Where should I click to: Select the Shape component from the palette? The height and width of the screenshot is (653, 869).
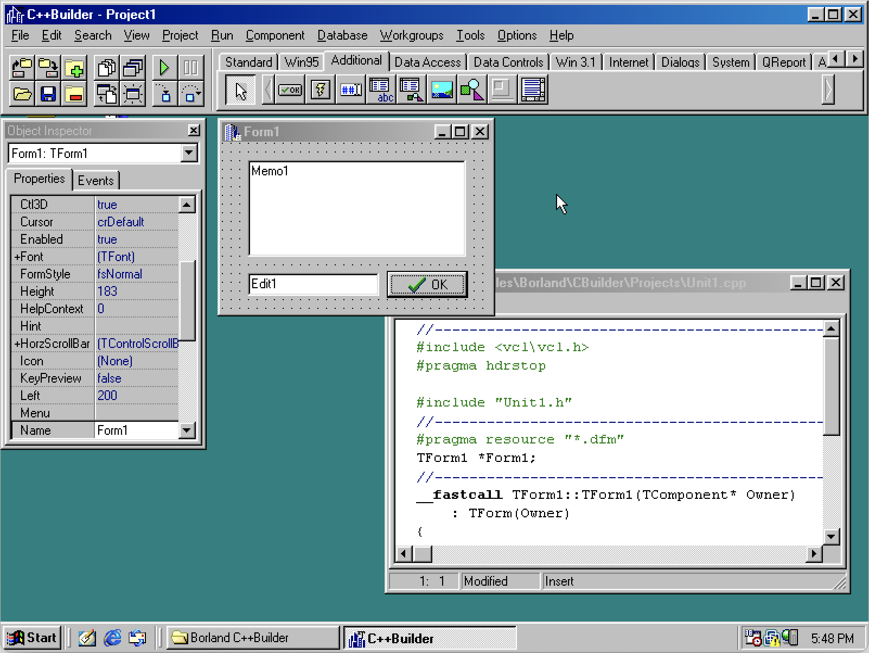pos(472,90)
